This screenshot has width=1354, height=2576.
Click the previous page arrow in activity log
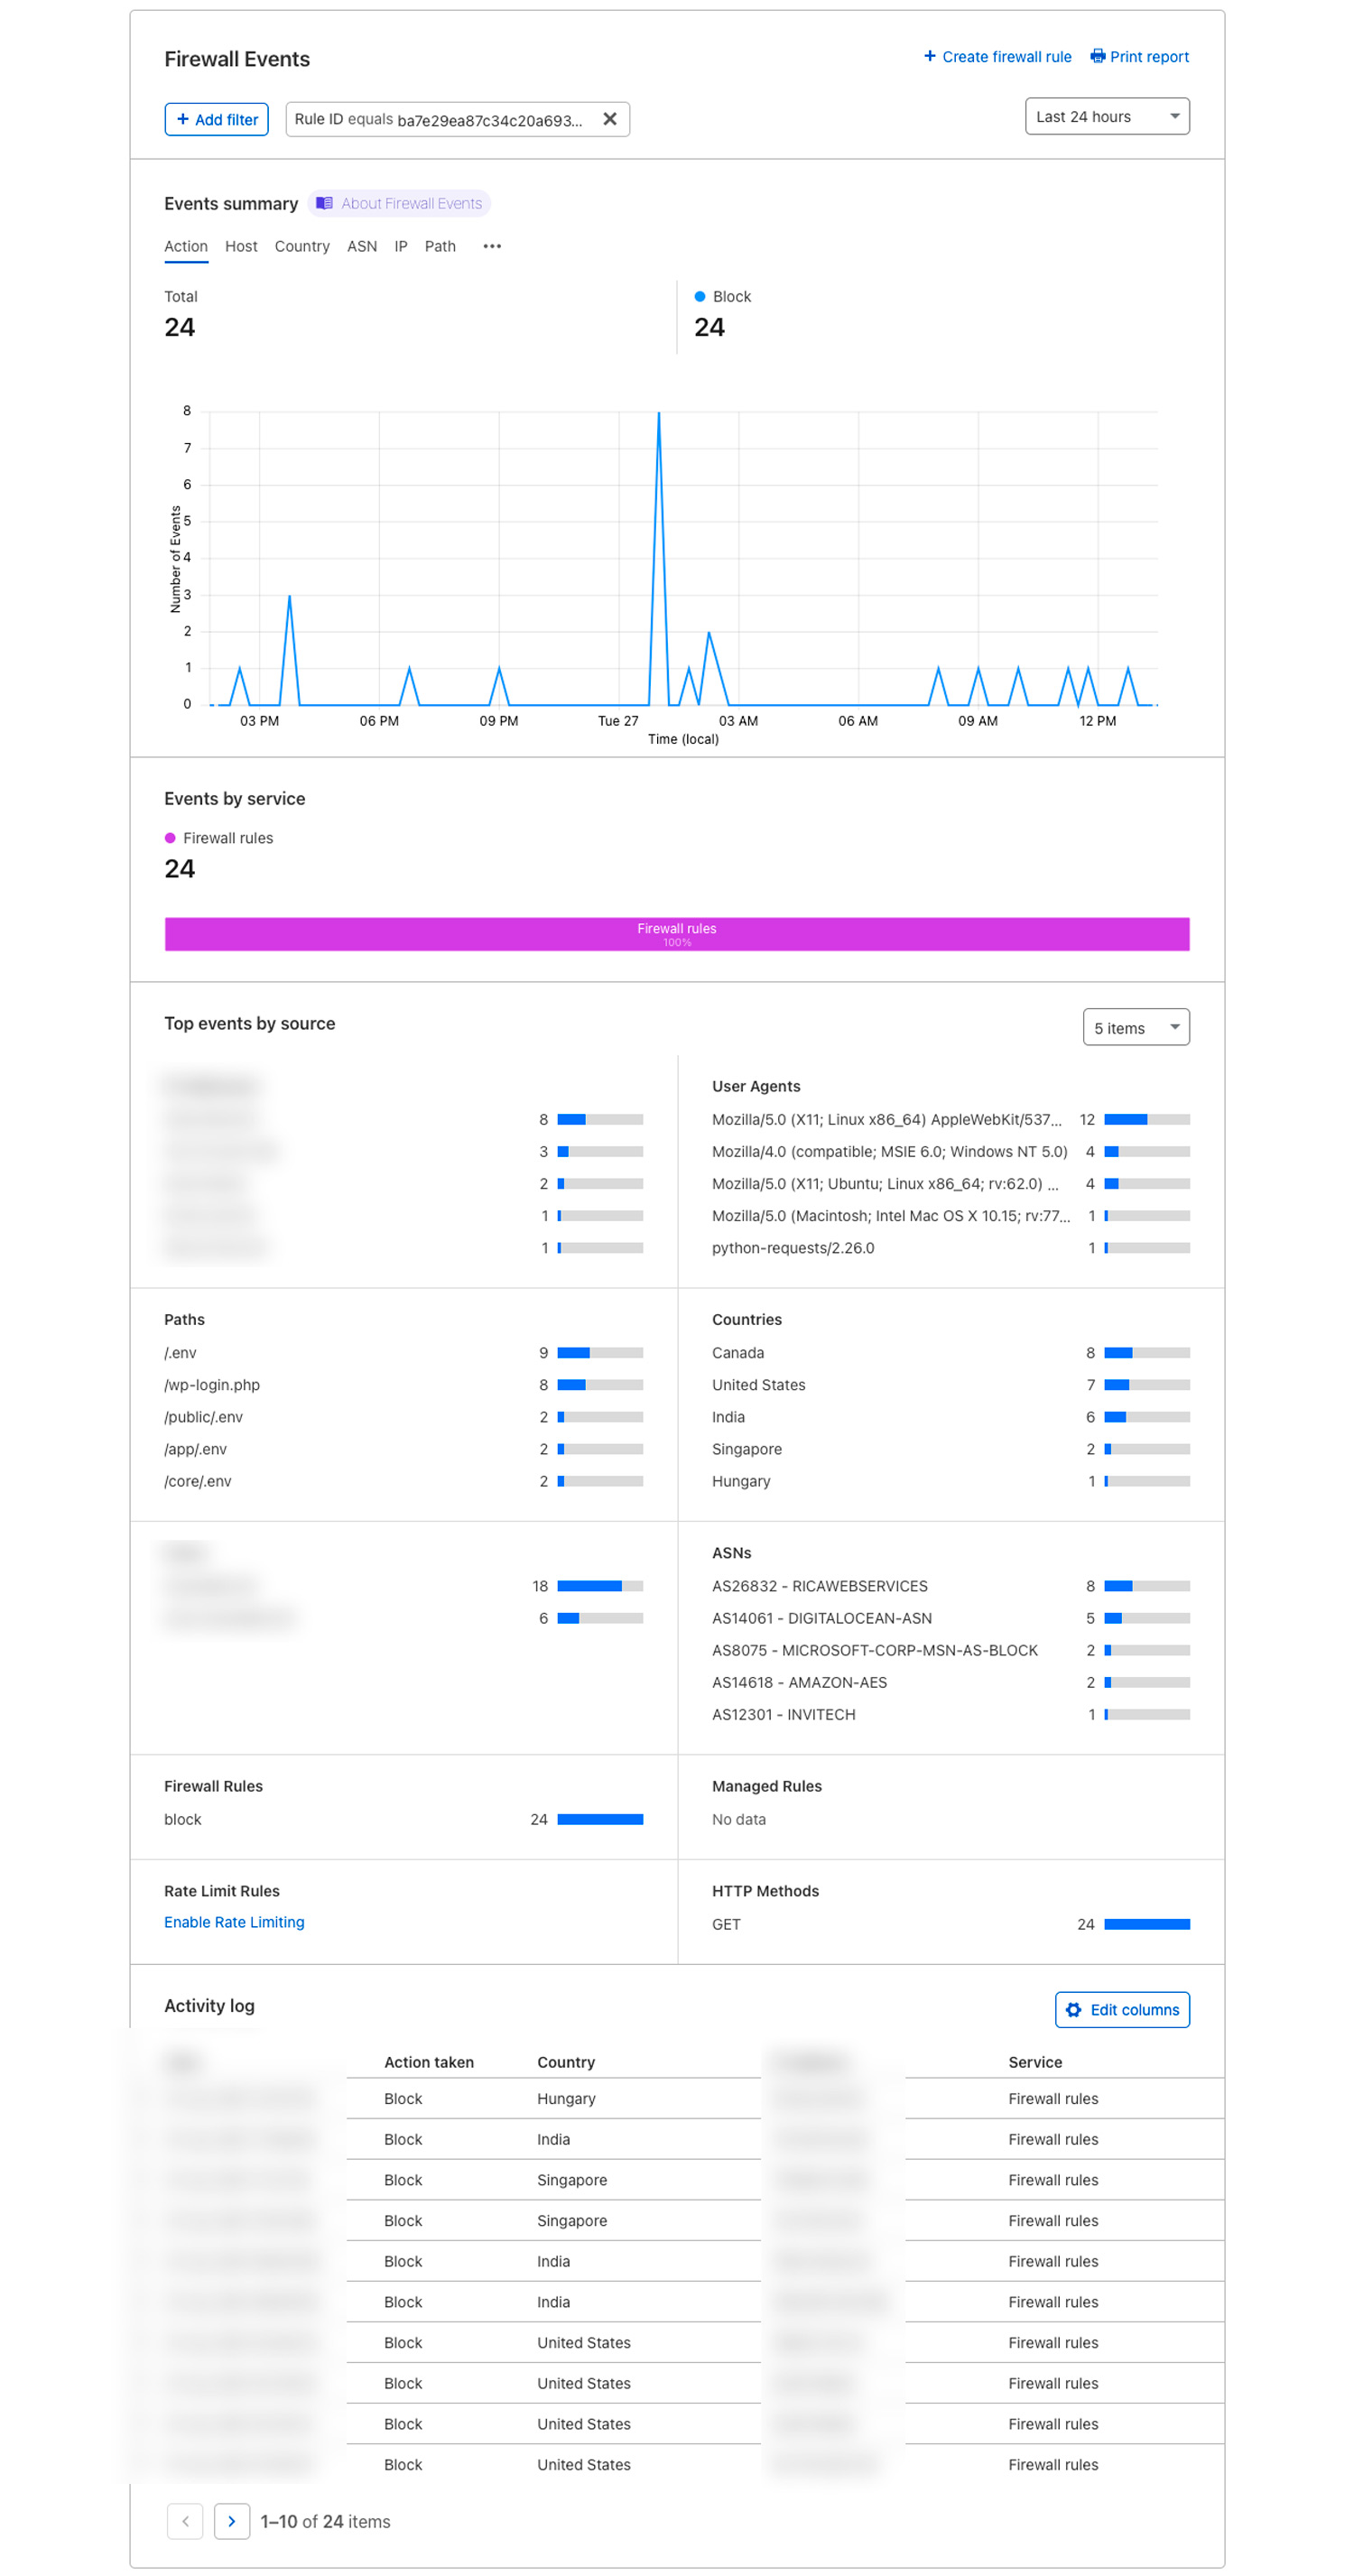[x=185, y=2520]
